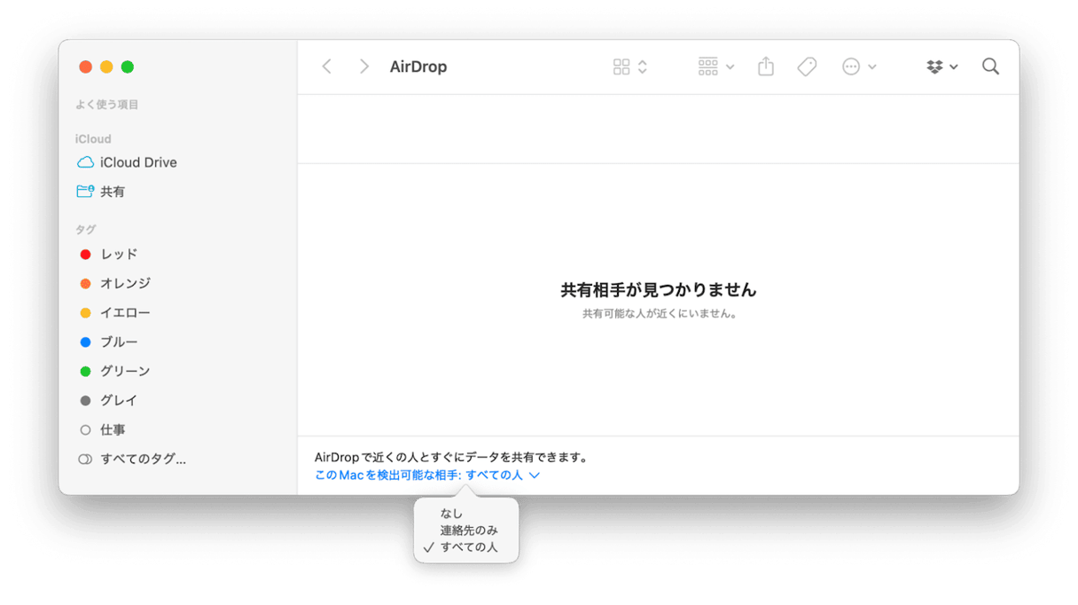Navigate back with the left arrow
The width and height of the screenshot is (1078, 605).
[x=326, y=66]
